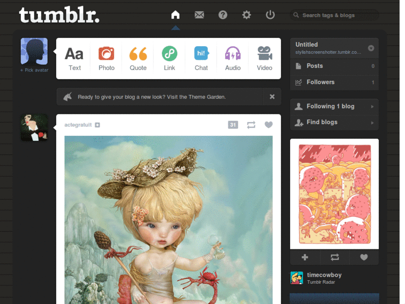
Task: Click the tumblr logo
Action: (x=59, y=15)
